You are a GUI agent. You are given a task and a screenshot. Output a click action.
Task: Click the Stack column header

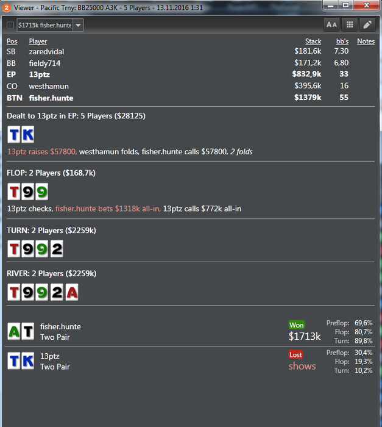coord(313,41)
